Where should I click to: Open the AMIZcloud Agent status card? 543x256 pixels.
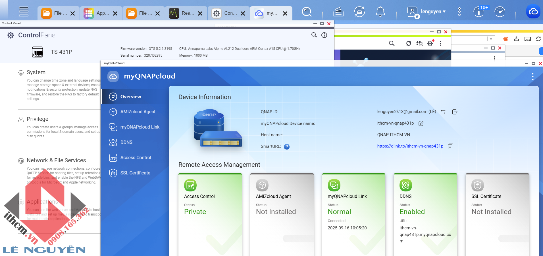[282, 215]
